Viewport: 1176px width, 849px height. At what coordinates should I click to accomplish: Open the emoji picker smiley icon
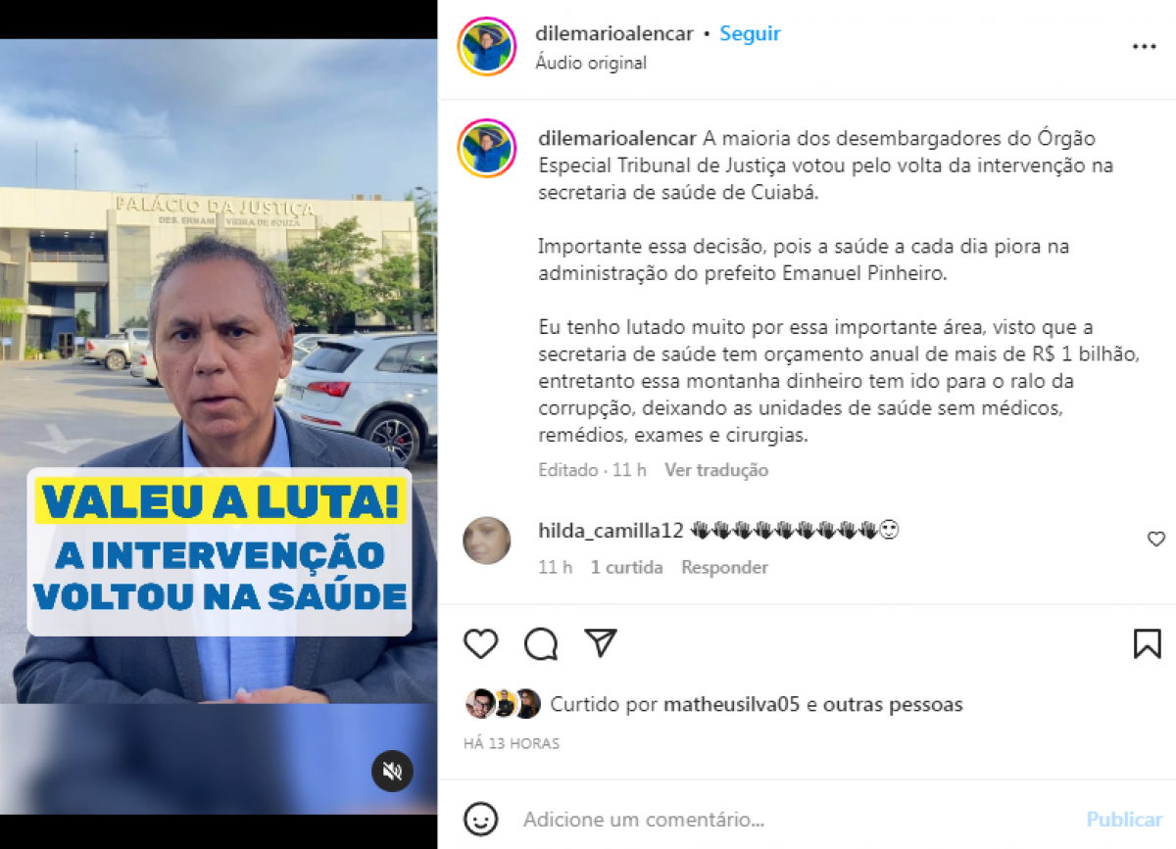click(481, 819)
